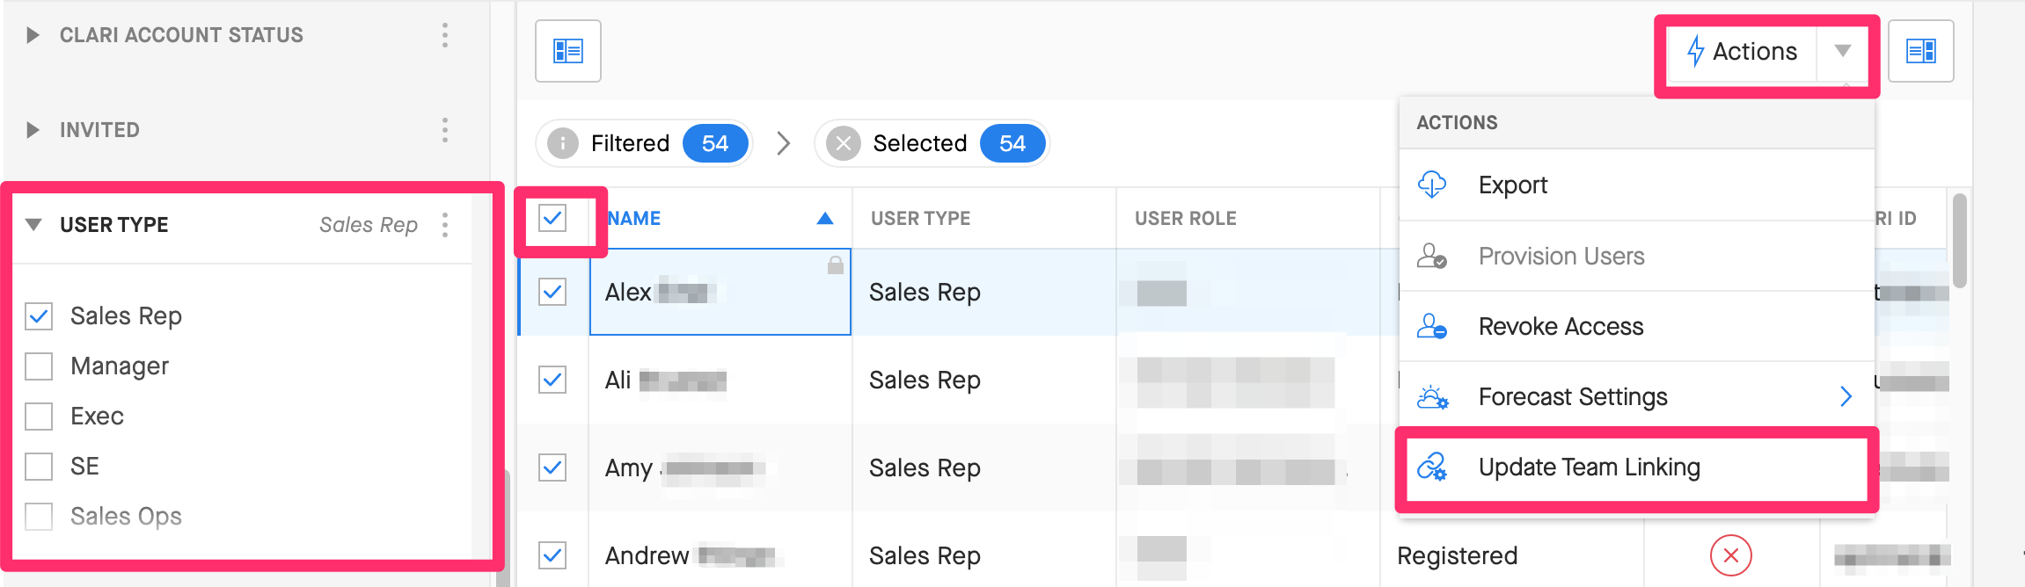Check the Exec filter checkbox

click(39, 417)
